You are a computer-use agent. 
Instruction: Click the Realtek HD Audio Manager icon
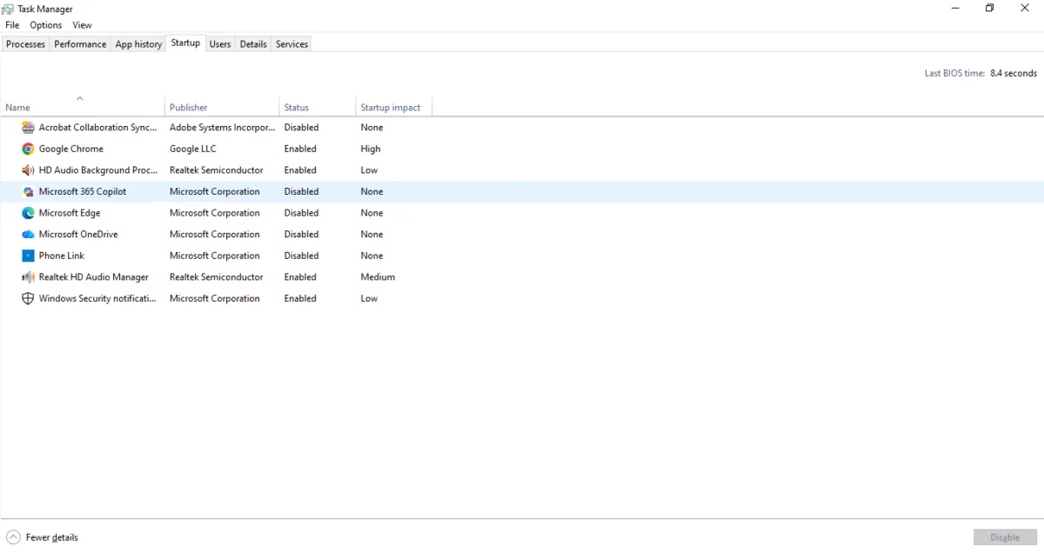click(28, 277)
